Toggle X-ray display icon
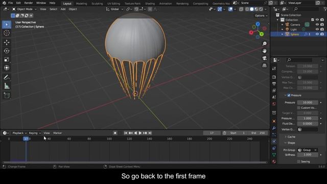 pos(241,9)
